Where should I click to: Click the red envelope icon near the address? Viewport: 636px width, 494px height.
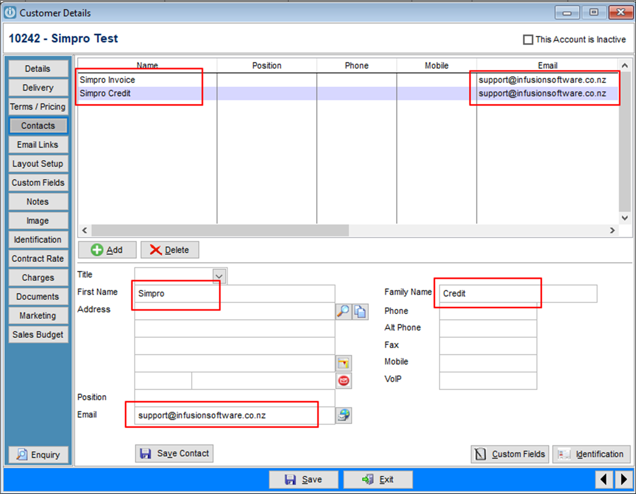click(x=344, y=381)
